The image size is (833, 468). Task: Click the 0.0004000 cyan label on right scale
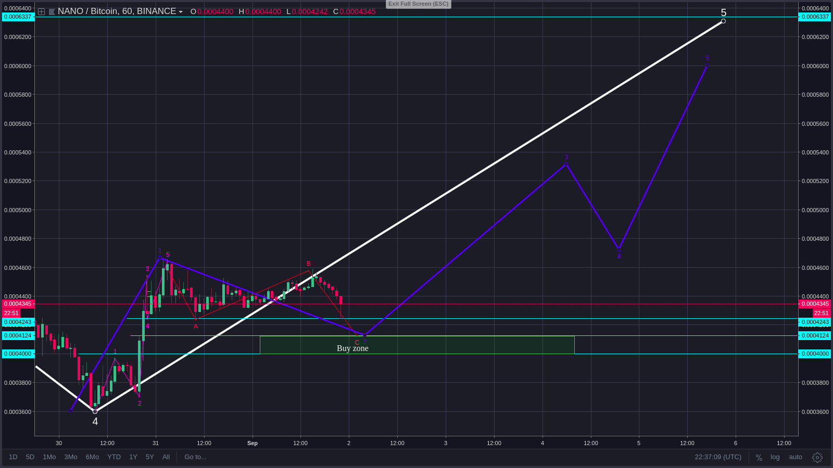pyautogui.click(x=815, y=354)
